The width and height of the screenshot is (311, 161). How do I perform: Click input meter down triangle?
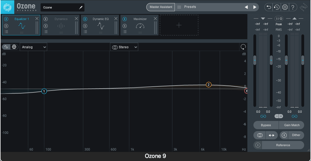[x=263, y=19]
